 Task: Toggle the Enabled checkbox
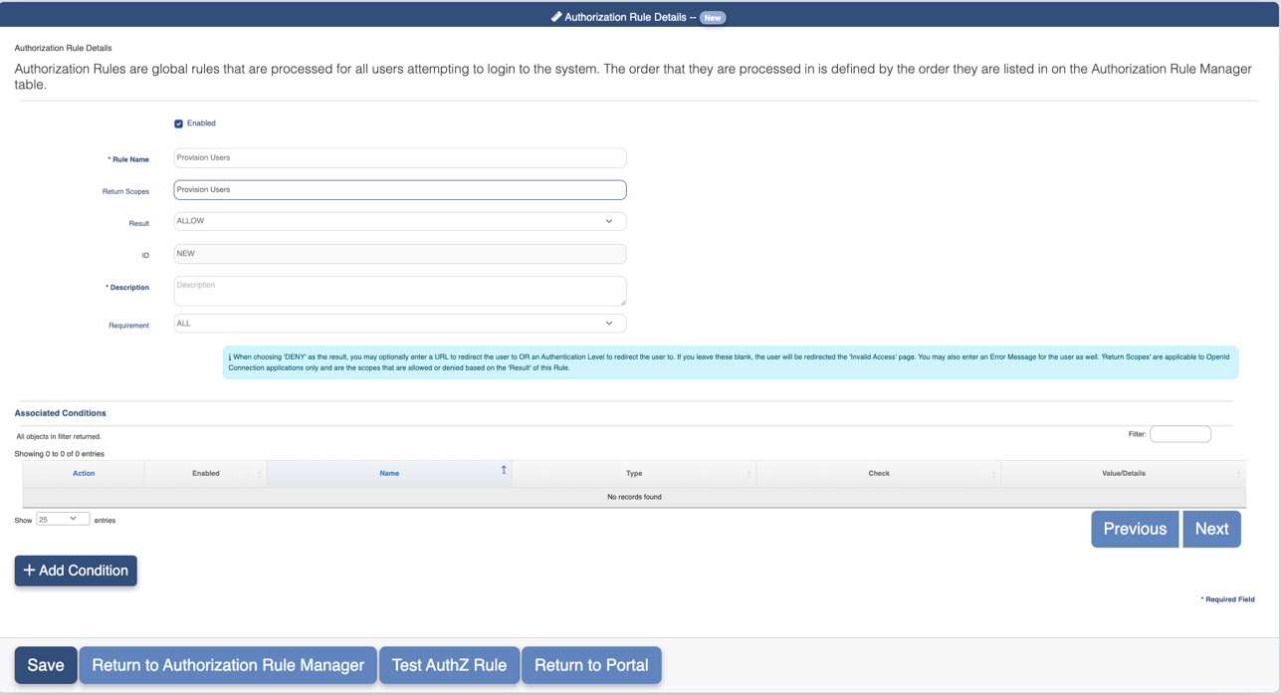(x=179, y=123)
